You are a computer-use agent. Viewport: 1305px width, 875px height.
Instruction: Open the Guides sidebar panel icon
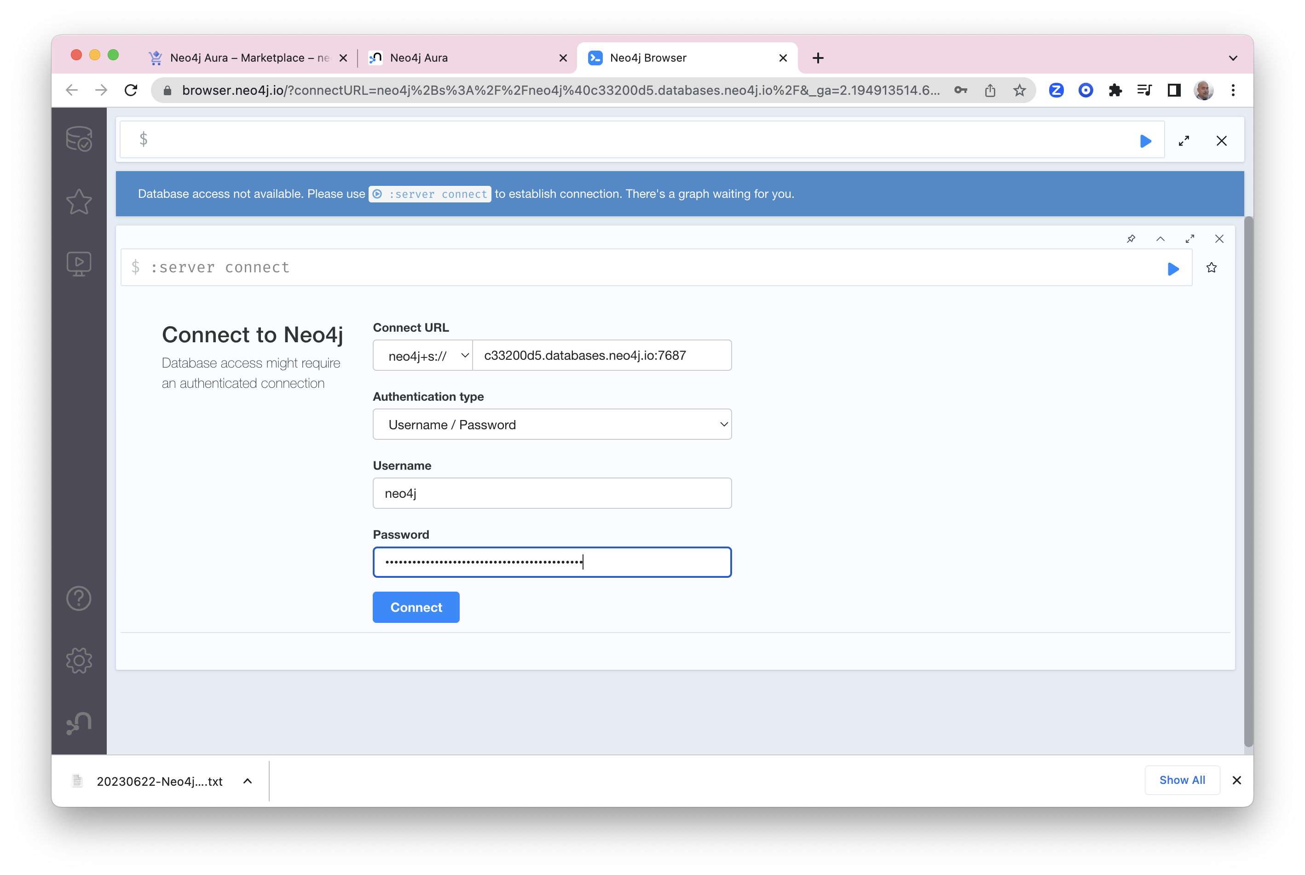point(79,264)
